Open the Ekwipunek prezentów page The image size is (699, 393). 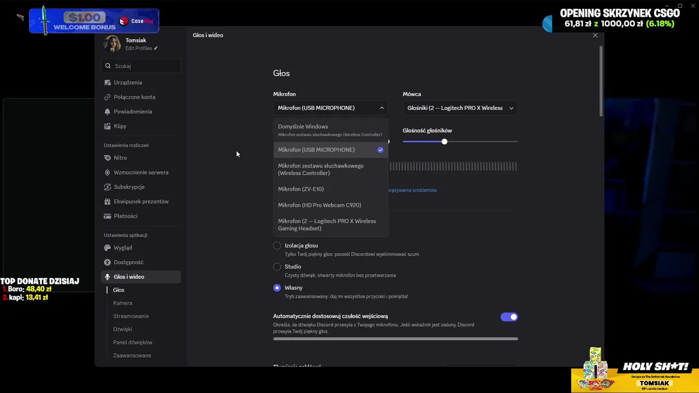click(141, 201)
